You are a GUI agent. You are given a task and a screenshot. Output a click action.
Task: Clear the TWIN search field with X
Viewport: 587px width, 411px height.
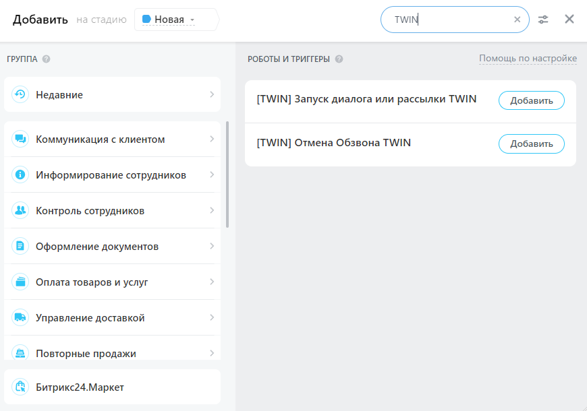[x=517, y=20]
